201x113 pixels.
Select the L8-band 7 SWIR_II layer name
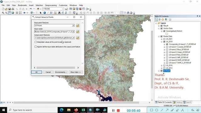click(180, 63)
